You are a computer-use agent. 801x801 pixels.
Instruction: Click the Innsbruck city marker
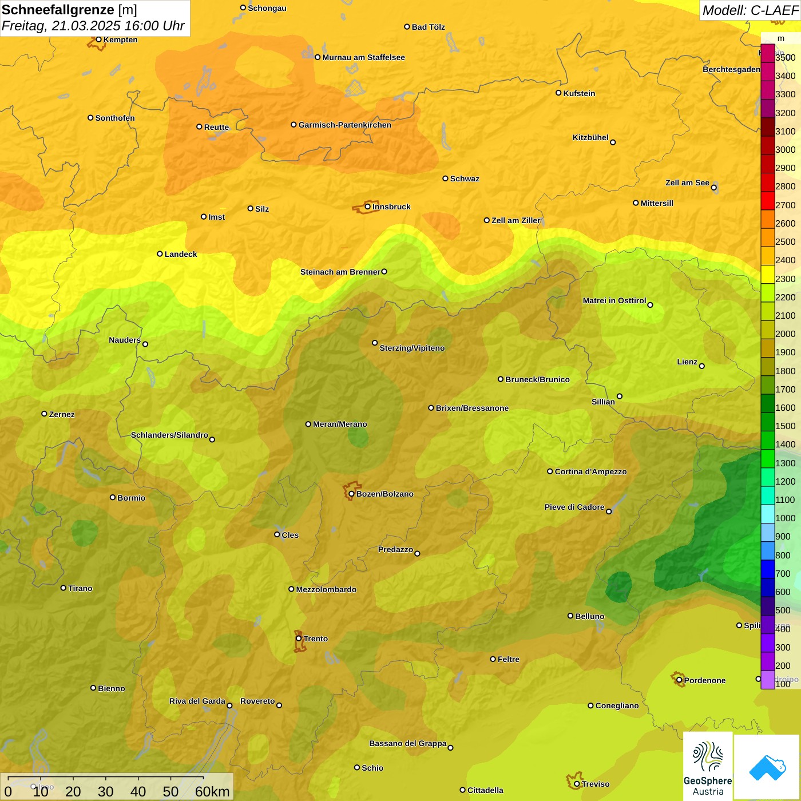point(368,207)
